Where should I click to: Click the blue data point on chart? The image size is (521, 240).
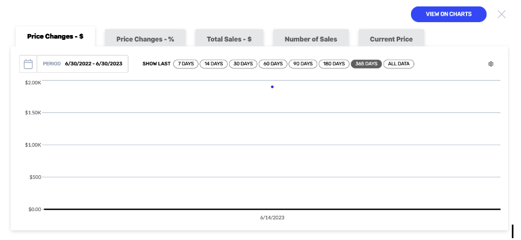tap(272, 87)
